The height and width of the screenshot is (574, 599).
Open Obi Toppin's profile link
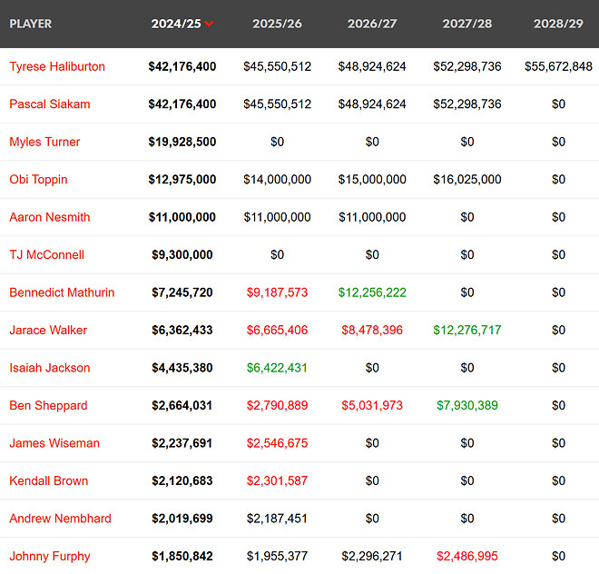[38, 180]
